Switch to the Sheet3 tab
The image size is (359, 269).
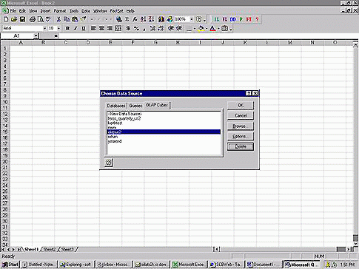pyautogui.click(x=67, y=250)
